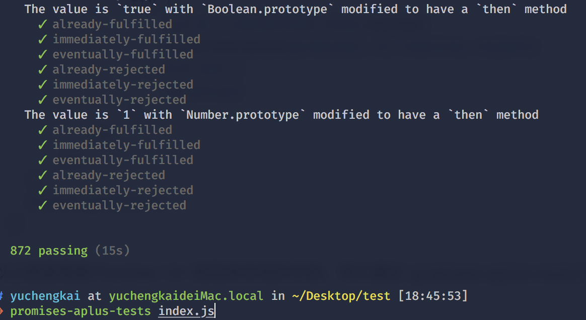Click checkmark beside first already-fulfilled under Boolean.prototype

pyautogui.click(x=43, y=24)
